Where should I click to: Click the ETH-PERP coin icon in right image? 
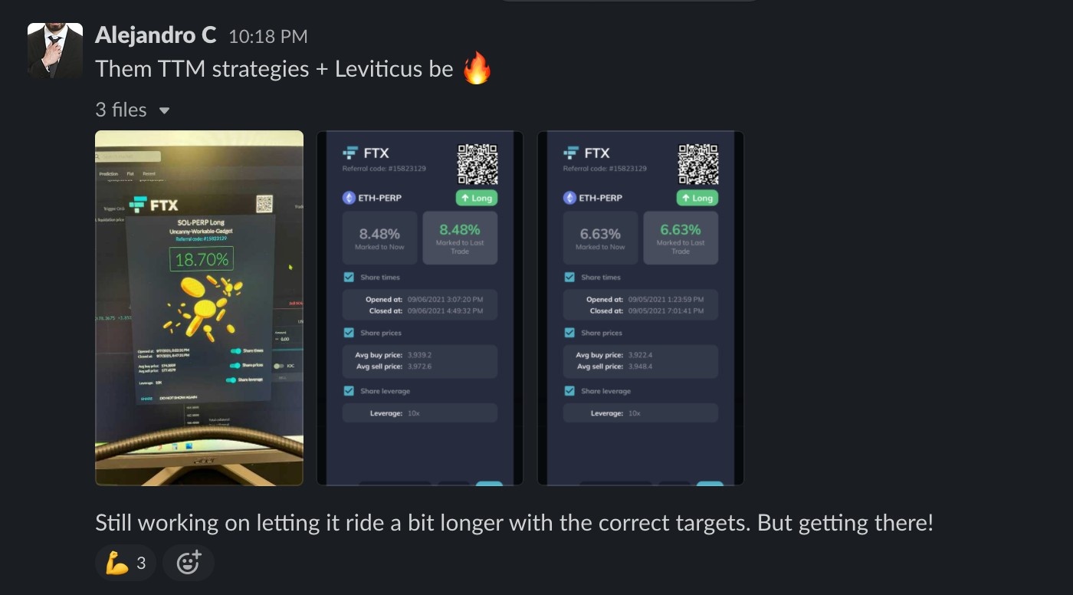coord(569,198)
